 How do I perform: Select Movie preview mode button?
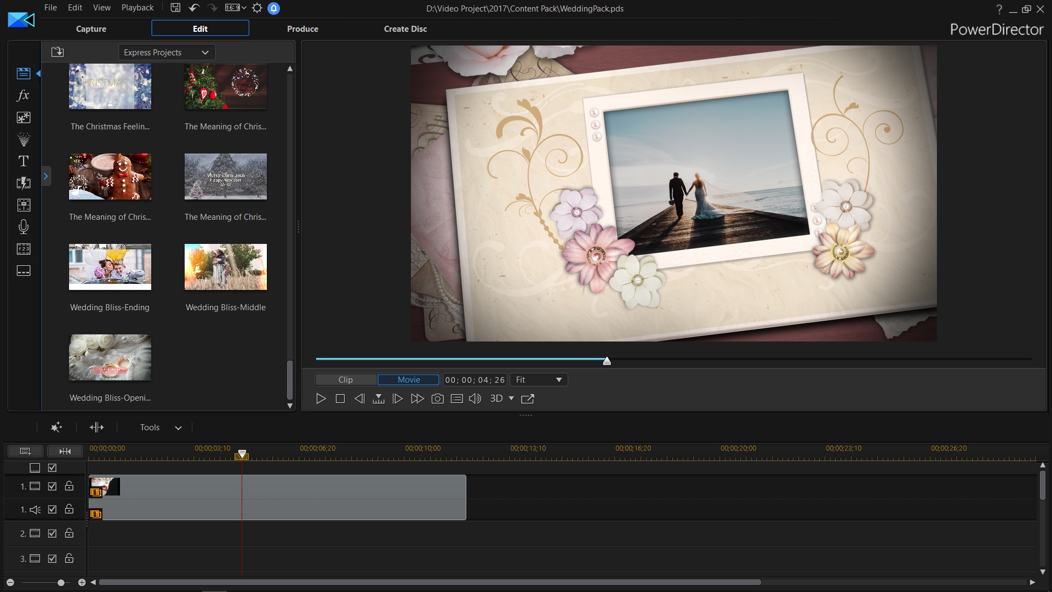coord(408,380)
